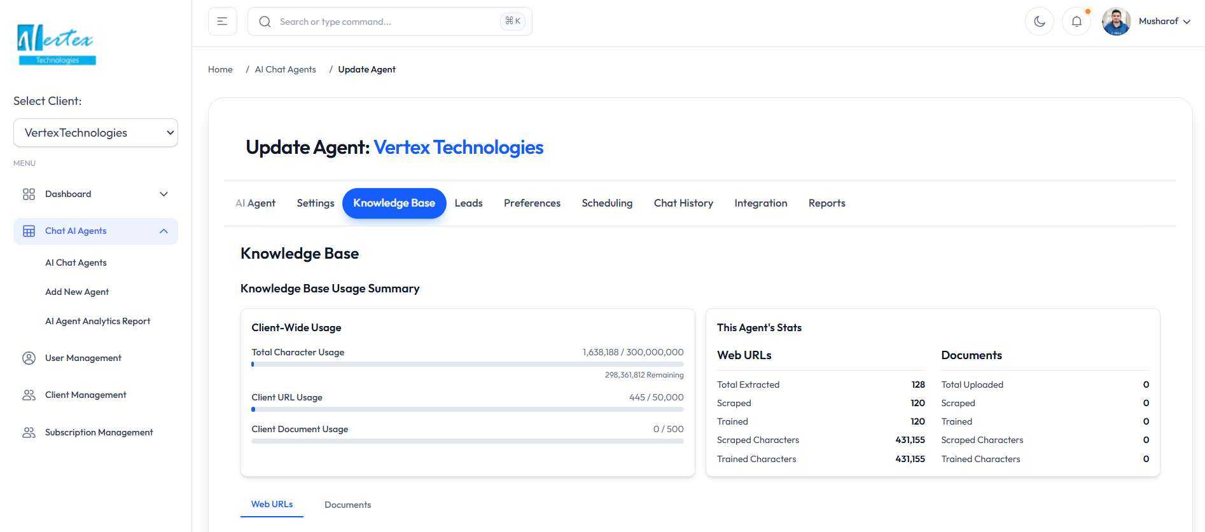Click Knowledge Base Usage Summary heading
This screenshot has height=532, width=1205.
point(330,289)
